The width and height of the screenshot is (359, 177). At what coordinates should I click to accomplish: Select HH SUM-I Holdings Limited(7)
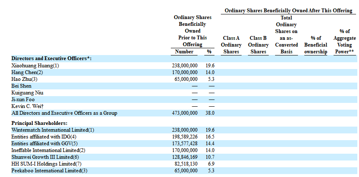click(44, 163)
